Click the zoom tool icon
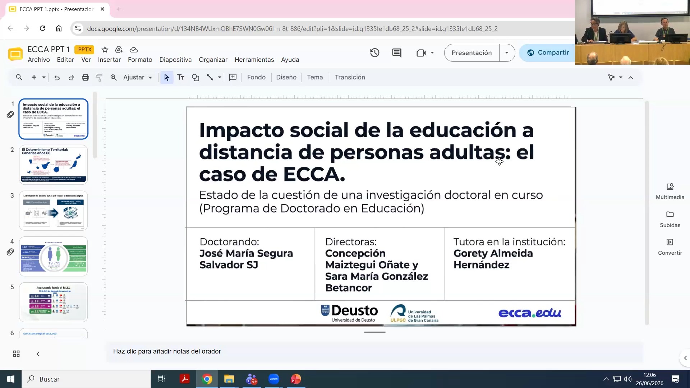Viewport: 690px width, 388px height. (114, 77)
